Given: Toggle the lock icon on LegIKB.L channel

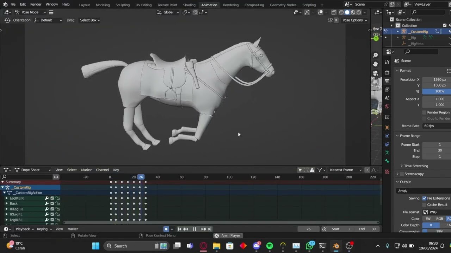Looking at the screenshot, I should 58,220.
